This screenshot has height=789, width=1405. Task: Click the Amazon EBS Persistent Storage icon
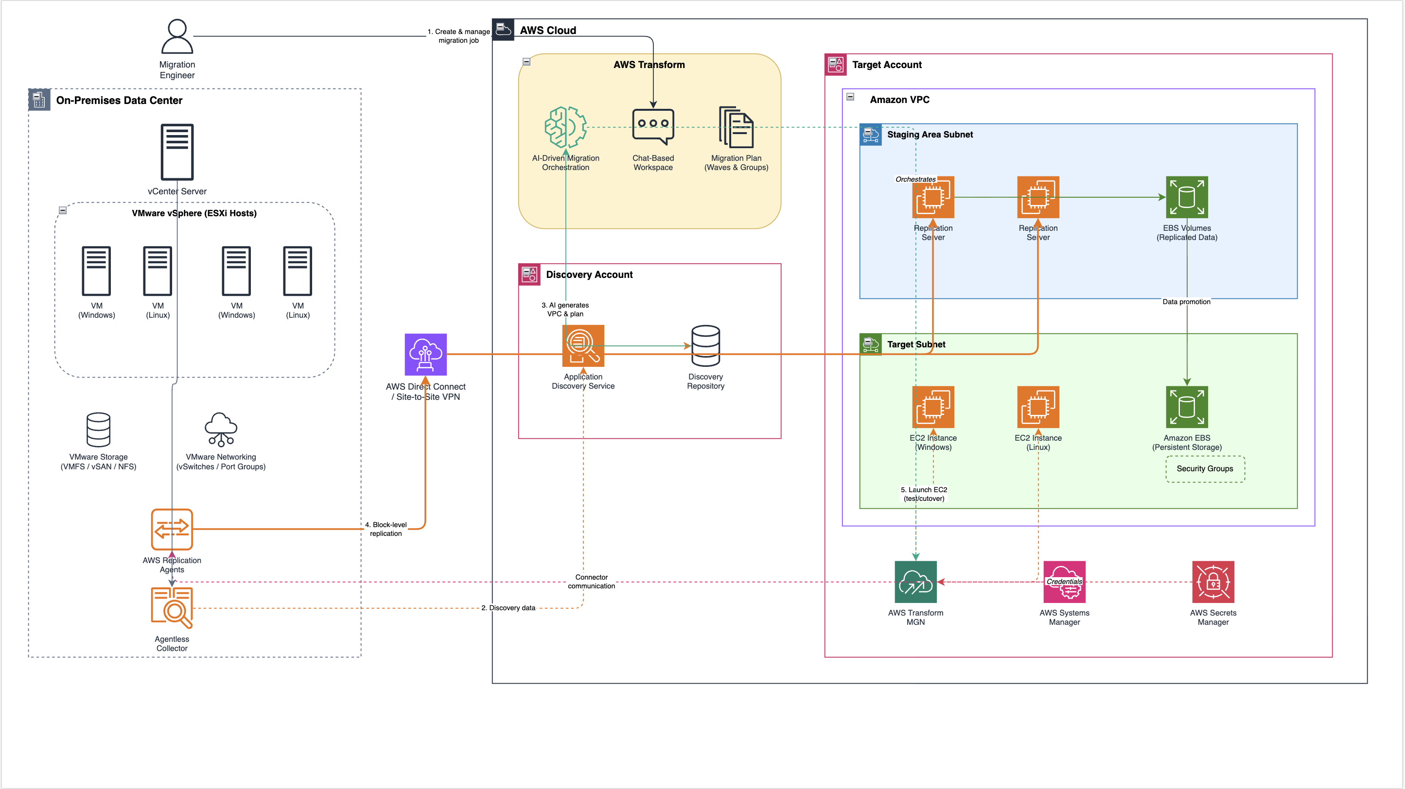coord(1187,407)
